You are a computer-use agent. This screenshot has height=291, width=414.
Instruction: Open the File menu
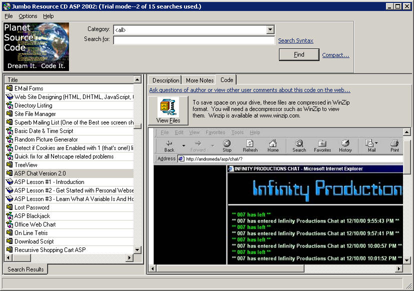click(8, 16)
